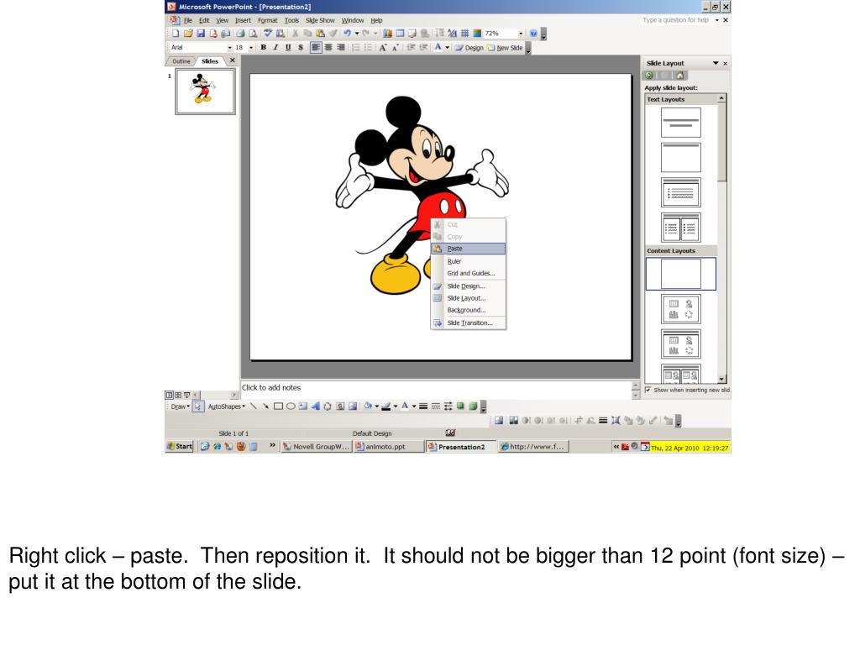This screenshot has width=860, height=645.
Task: Choose Ruler from the context menu
Action: (x=469, y=261)
